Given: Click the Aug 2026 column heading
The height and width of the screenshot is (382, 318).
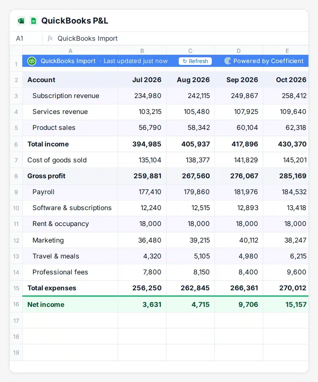Looking at the screenshot, I should point(190,80).
